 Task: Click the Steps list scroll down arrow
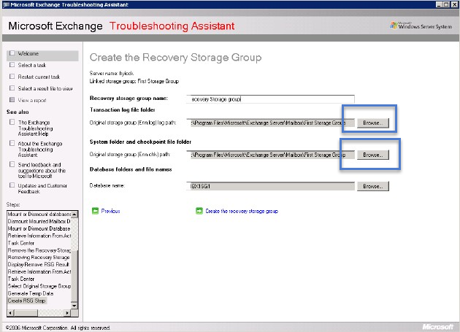point(74,306)
